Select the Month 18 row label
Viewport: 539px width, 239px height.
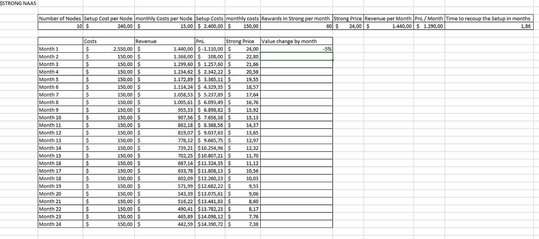pos(60,178)
